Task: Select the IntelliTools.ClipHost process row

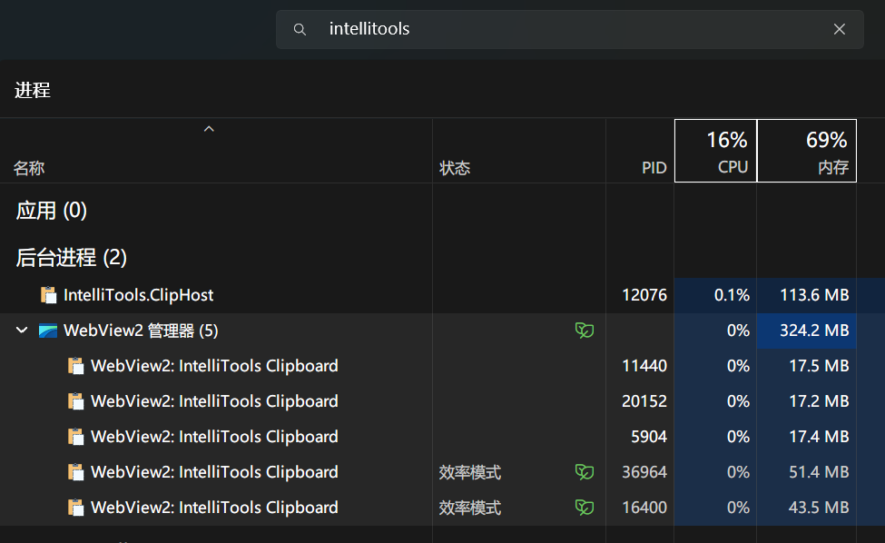Action: (x=443, y=295)
